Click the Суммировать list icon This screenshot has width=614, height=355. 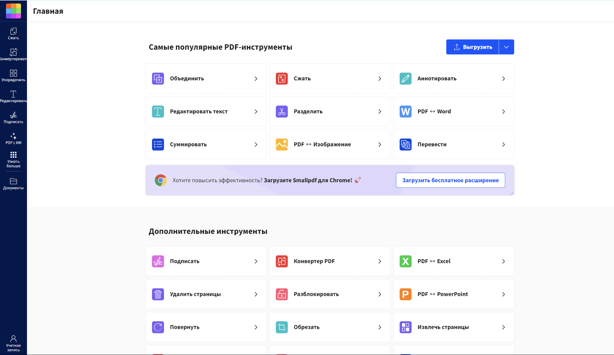(x=158, y=145)
